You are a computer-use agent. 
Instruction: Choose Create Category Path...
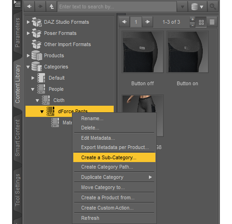click(115, 167)
